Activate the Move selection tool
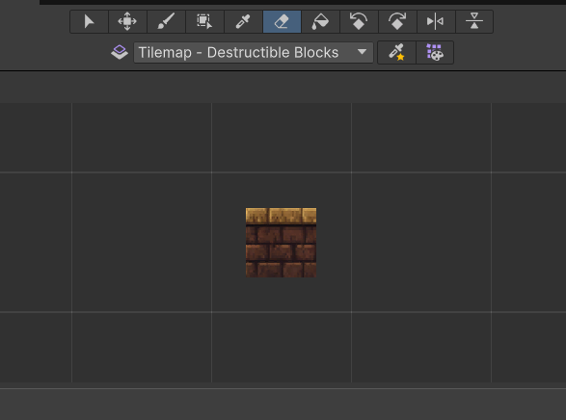This screenshot has width=566, height=420. point(127,21)
